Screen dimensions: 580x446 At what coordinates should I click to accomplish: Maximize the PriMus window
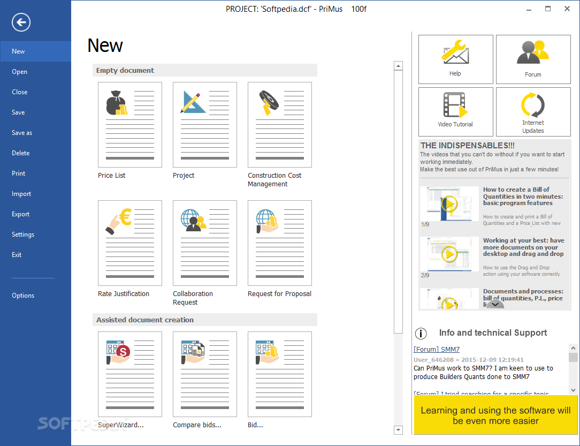[548, 9]
